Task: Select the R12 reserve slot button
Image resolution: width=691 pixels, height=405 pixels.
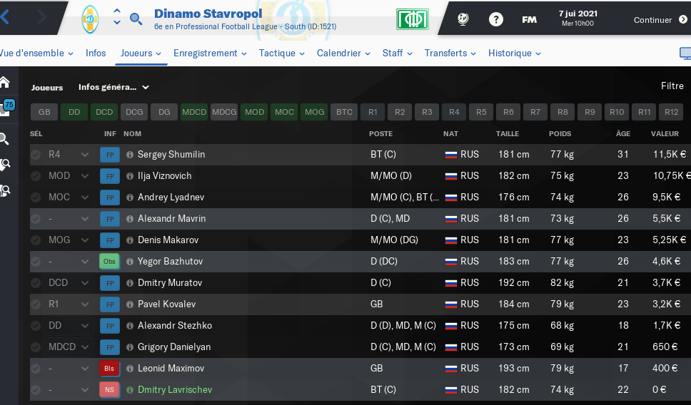Action: 672,112
